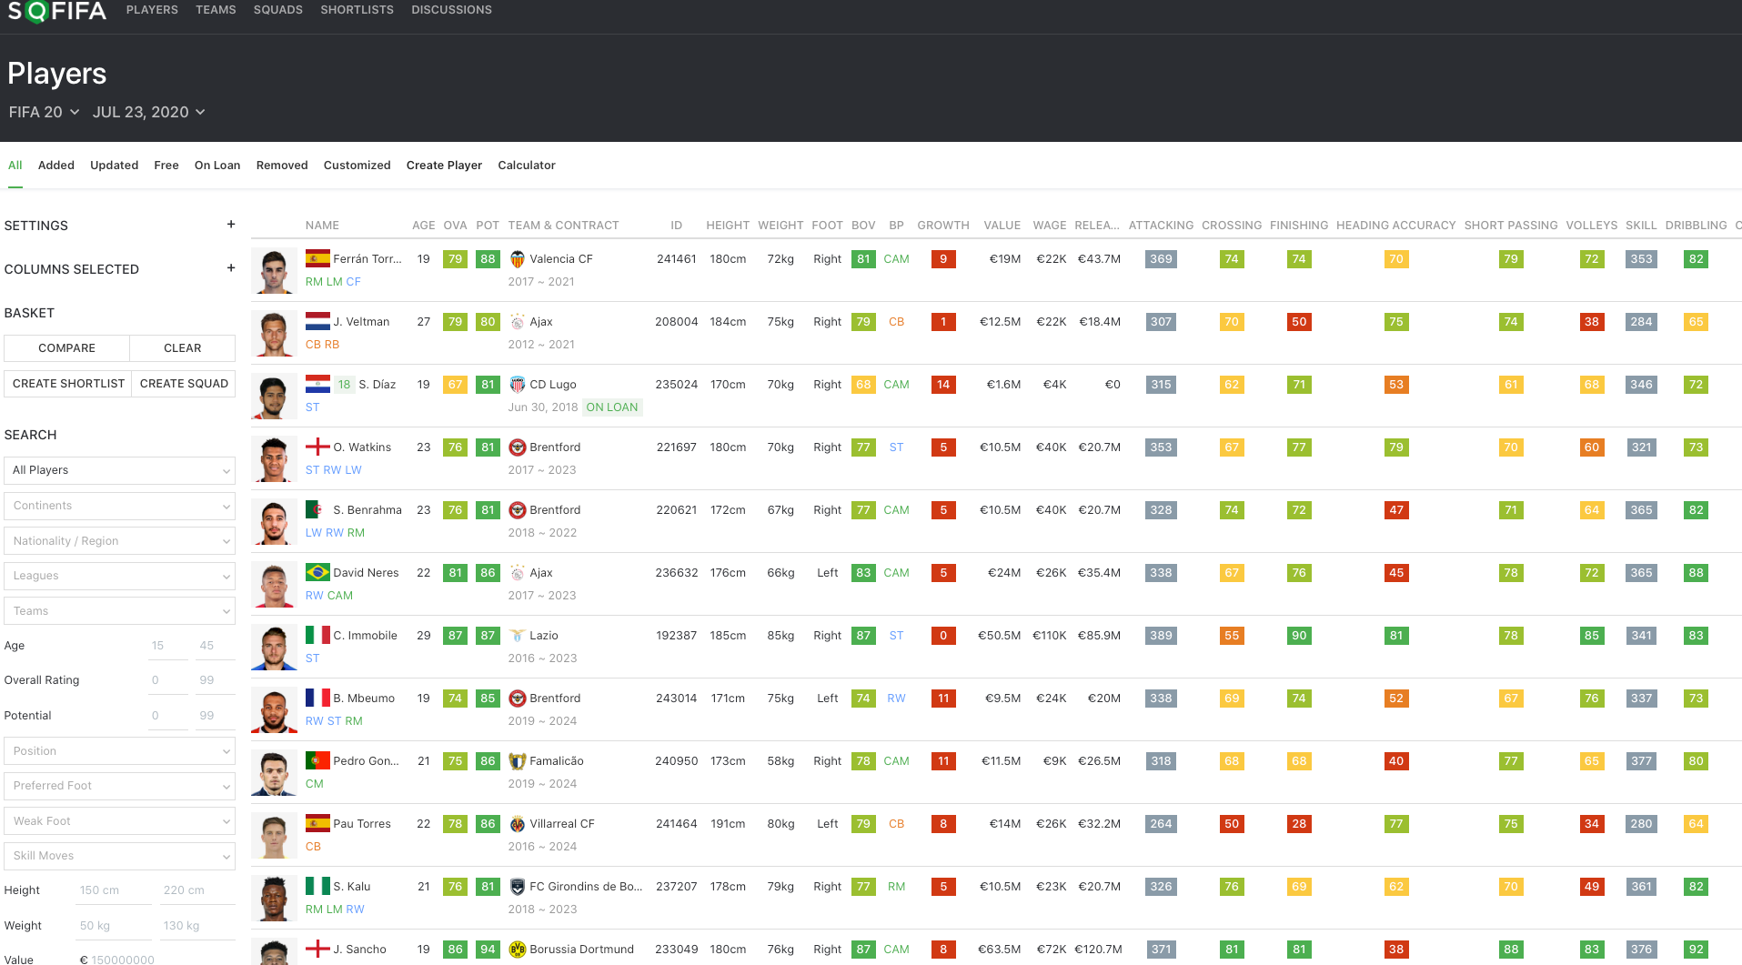
Task: Open the JUL 23, 2020 date dropdown
Action: click(x=148, y=112)
